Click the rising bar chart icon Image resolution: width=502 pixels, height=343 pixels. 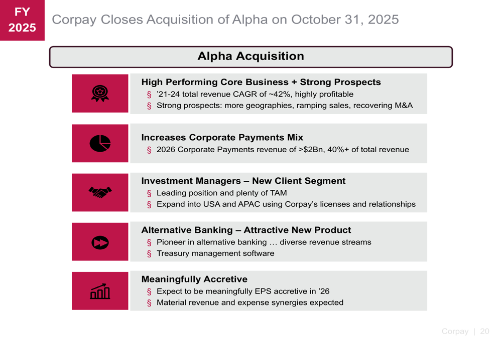pyautogui.click(x=100, y=291)
